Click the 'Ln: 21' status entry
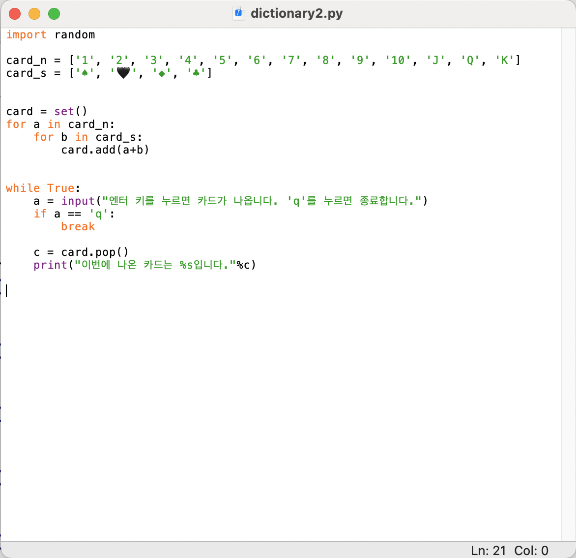This screenshot has width=576, height=558. [488, 551]
